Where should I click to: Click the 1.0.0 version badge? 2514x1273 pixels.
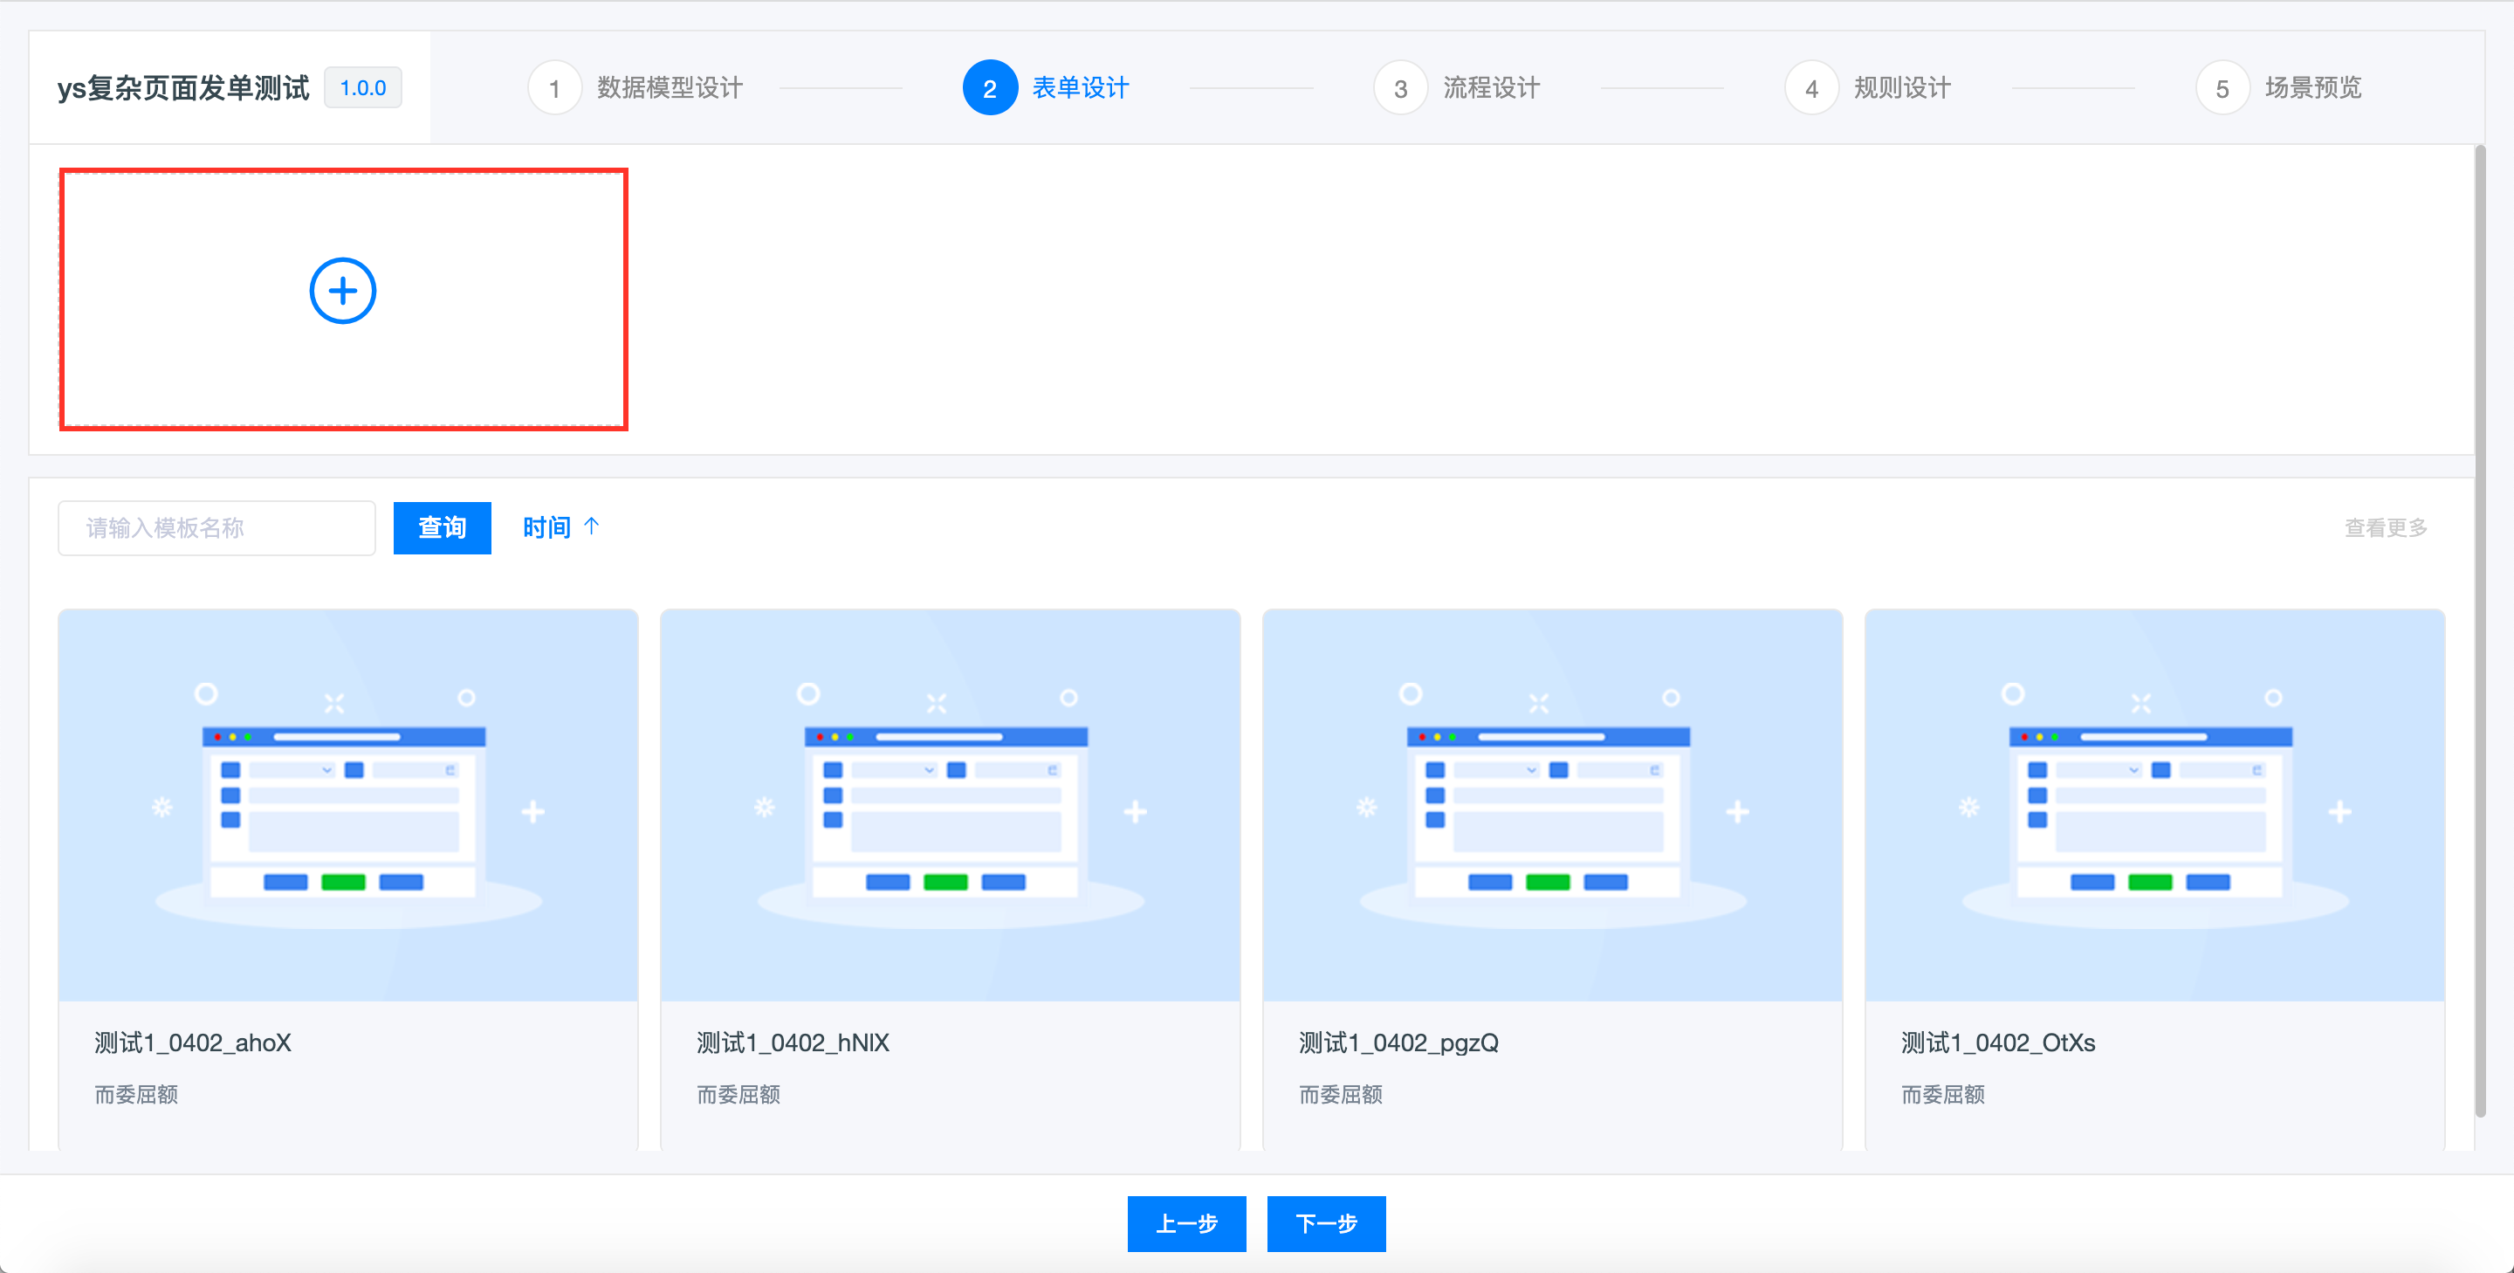point(362,88)
